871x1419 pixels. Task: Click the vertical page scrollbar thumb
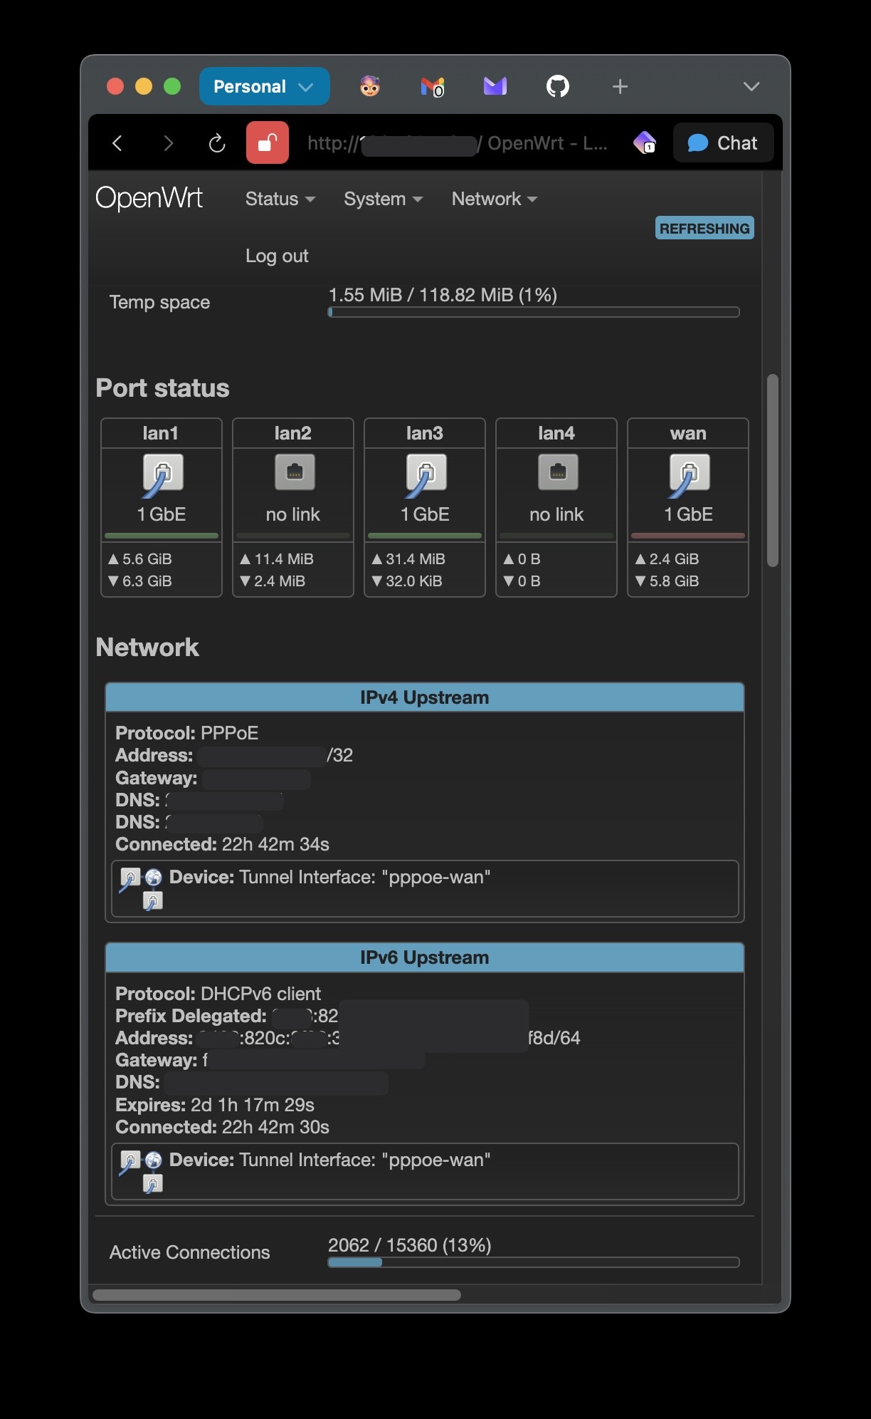[773, 470]
